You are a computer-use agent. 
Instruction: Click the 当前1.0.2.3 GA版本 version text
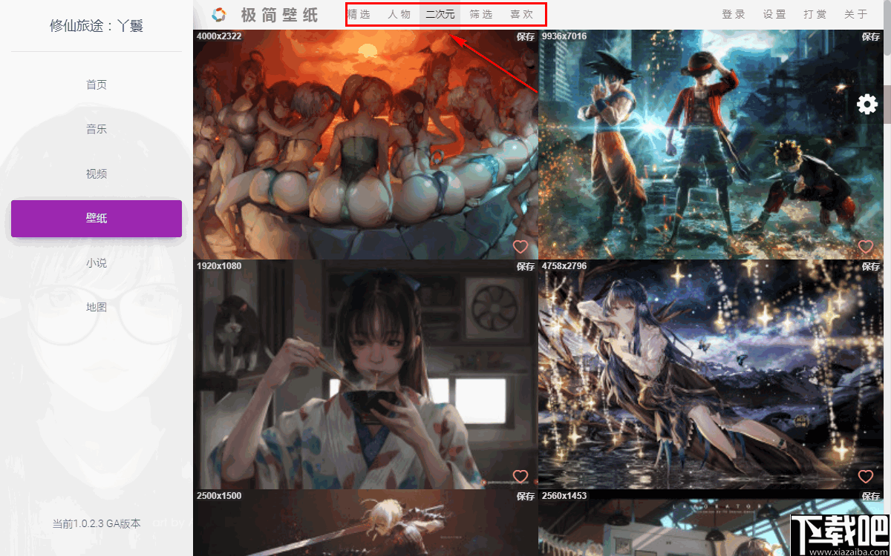[x=97, y=523]
